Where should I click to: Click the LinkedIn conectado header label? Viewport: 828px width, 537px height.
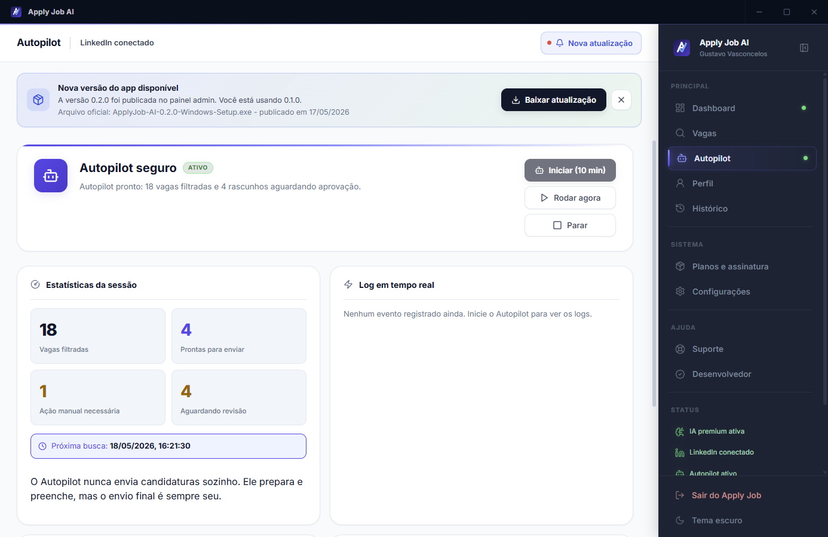pyautogui.click(x=117, y=43)
